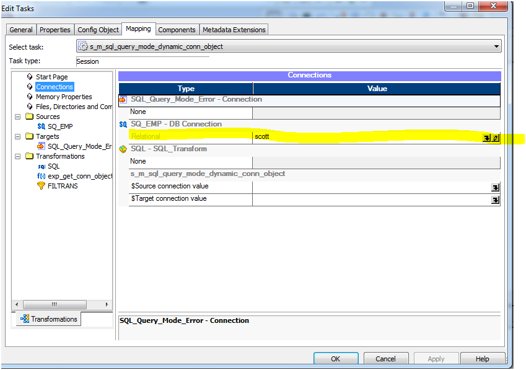
Task: Open the $Source connection value browser
Action: pos(495,186)
